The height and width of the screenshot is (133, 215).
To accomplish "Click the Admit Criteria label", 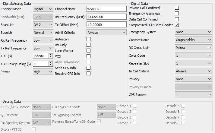I will (65, 33).
